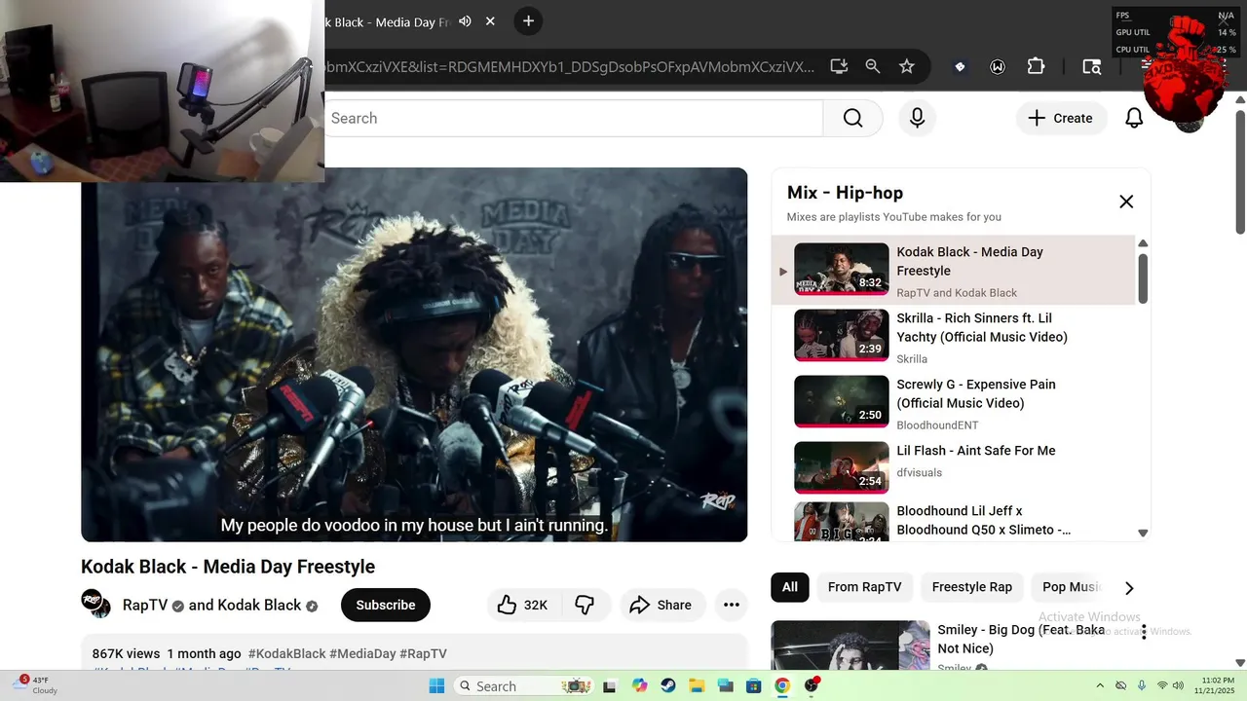This screenshot has width=1247, height=701.
Task: Click the circular W extension icon
Action: pyautogui.click(x=998, y=66)
